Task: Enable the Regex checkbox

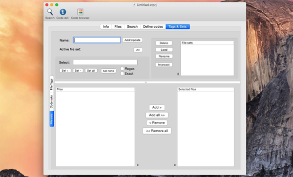Action: 122,69
